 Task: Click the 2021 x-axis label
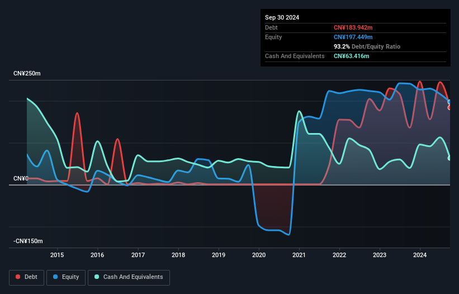pyautogui.click(x=299, y=255)
